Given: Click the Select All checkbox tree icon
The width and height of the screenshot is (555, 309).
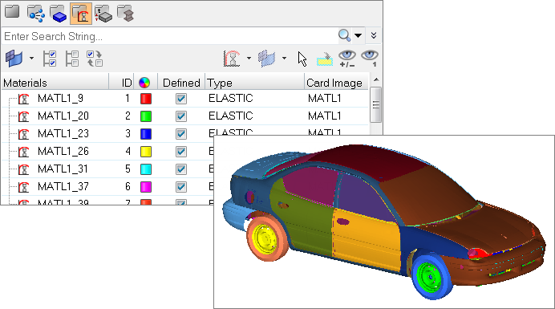Looking at the screenshot, I should [50, 59].
